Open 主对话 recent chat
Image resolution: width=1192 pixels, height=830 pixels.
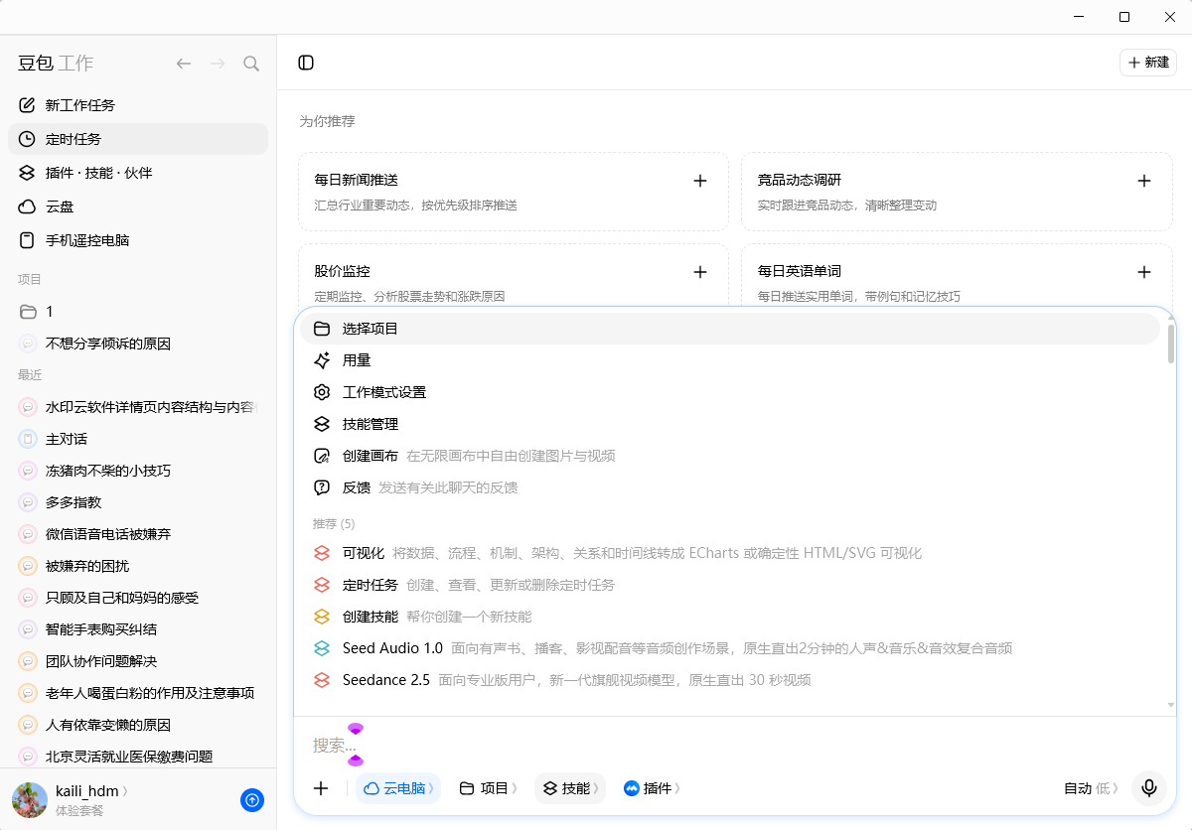(138, 439)
